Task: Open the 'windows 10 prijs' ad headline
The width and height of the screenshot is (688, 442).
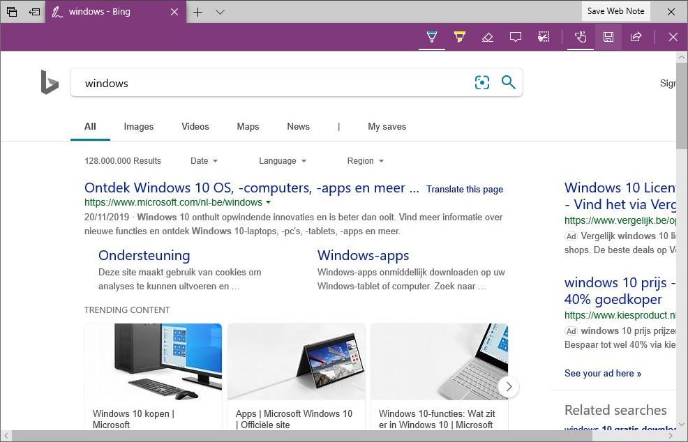Action: tap(620, 291)
